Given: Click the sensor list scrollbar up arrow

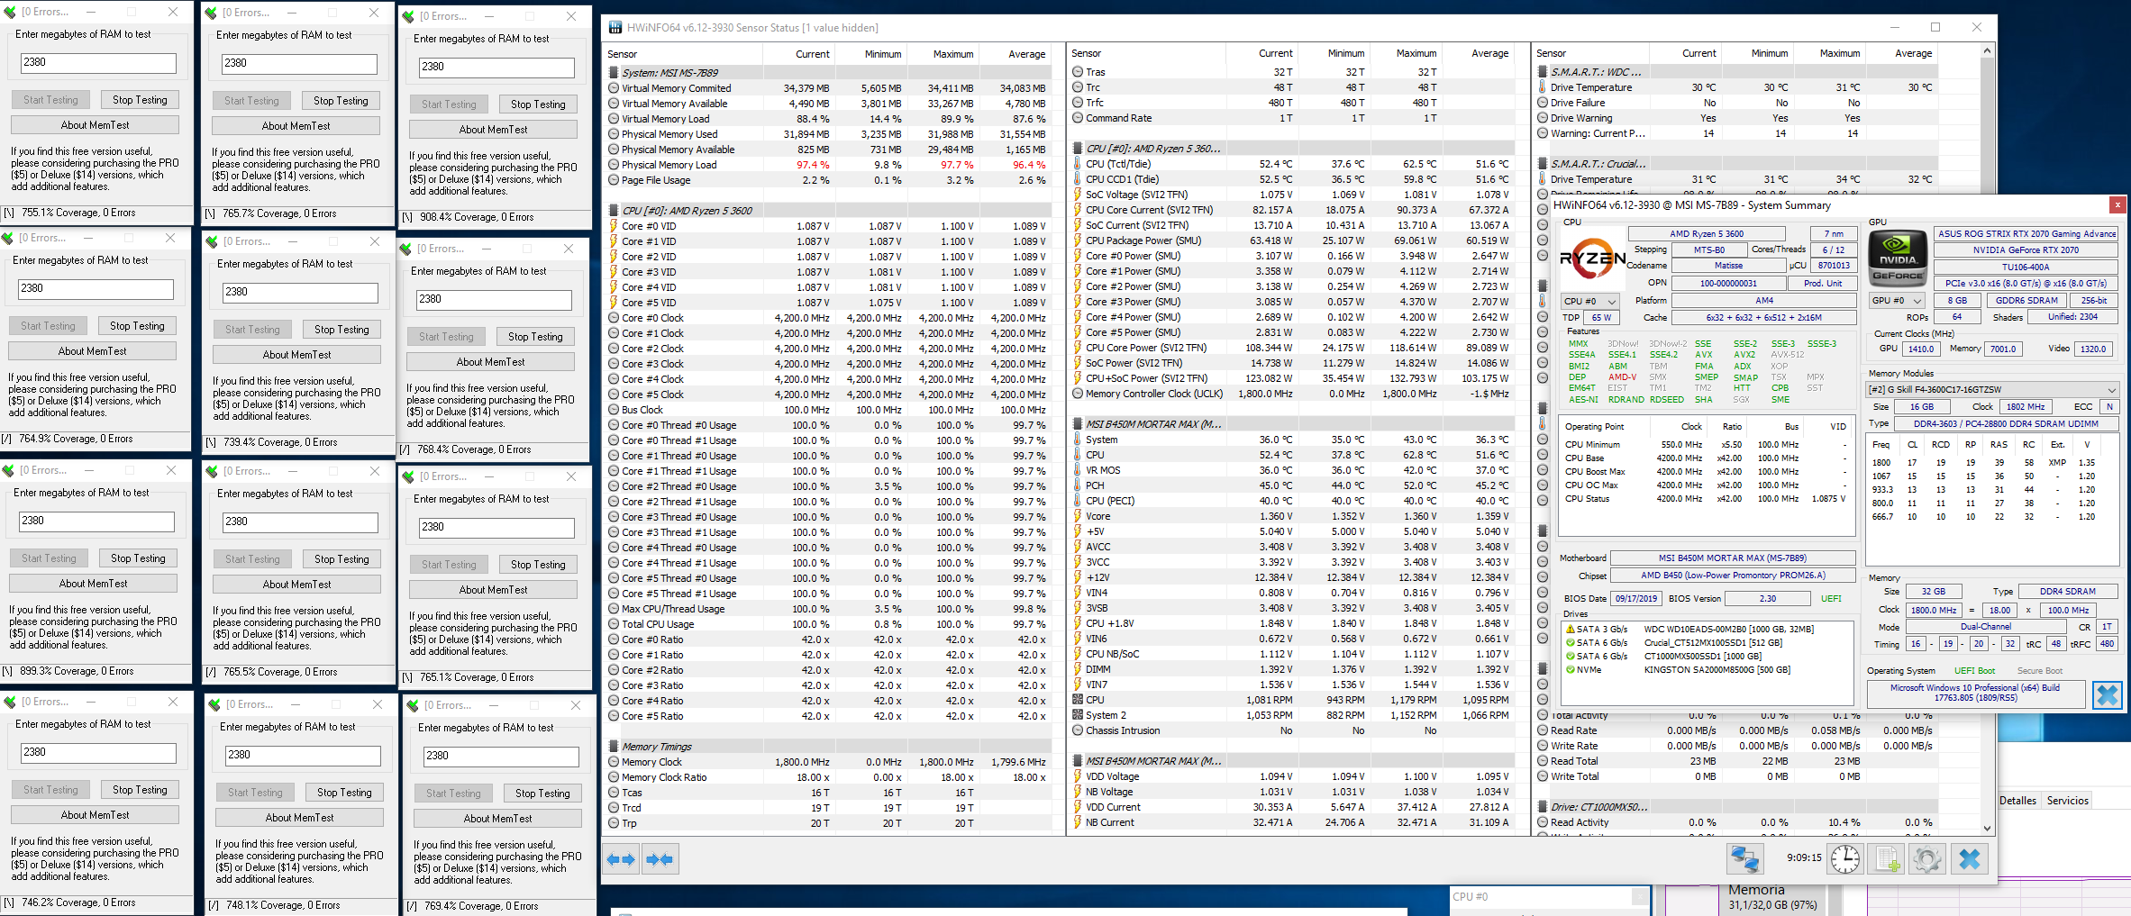Looking at the screenshot, I should (1987, 51).
